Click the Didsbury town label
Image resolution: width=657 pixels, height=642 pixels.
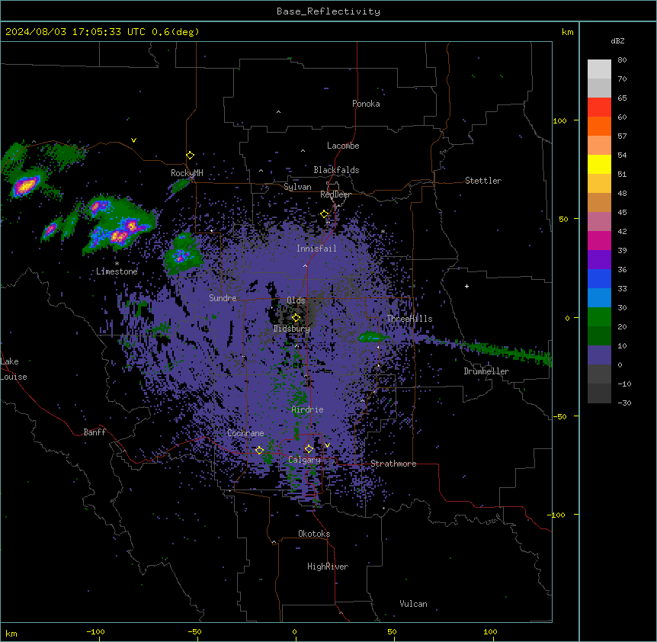coord(292,329)
